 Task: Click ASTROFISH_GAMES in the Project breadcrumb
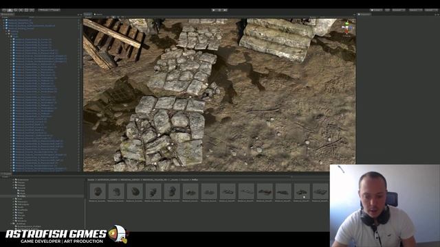(x=107, y=180)
